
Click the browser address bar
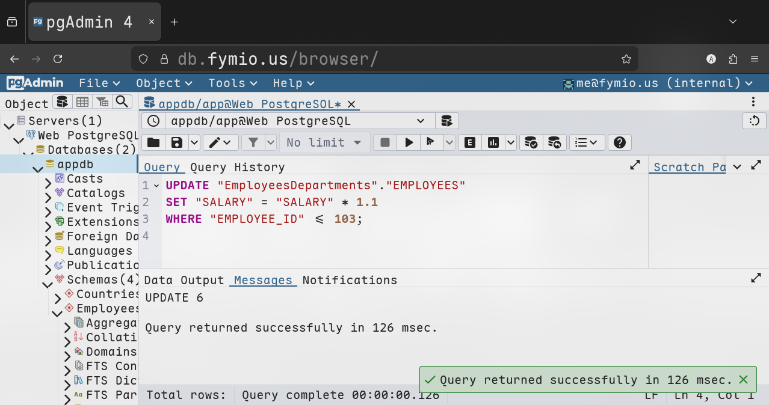click(x=385, y=59)
